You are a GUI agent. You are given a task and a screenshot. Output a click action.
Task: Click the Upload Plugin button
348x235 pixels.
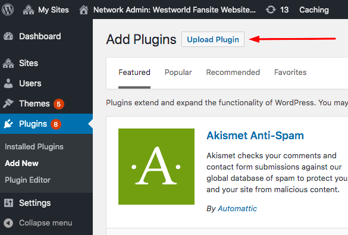pyautogui.click(x=213, y=39)
